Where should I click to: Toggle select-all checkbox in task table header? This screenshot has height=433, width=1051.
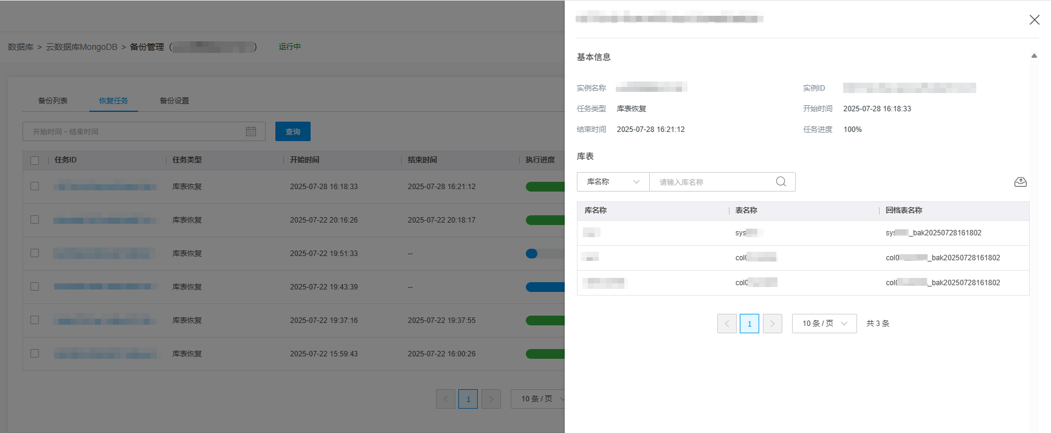point(35,160)
